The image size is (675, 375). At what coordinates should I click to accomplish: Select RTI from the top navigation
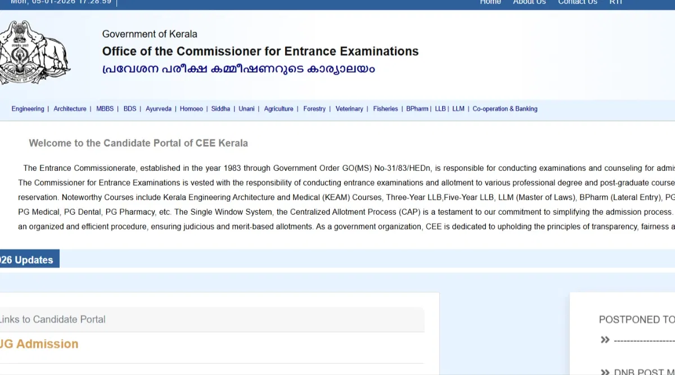click(615, 2)
